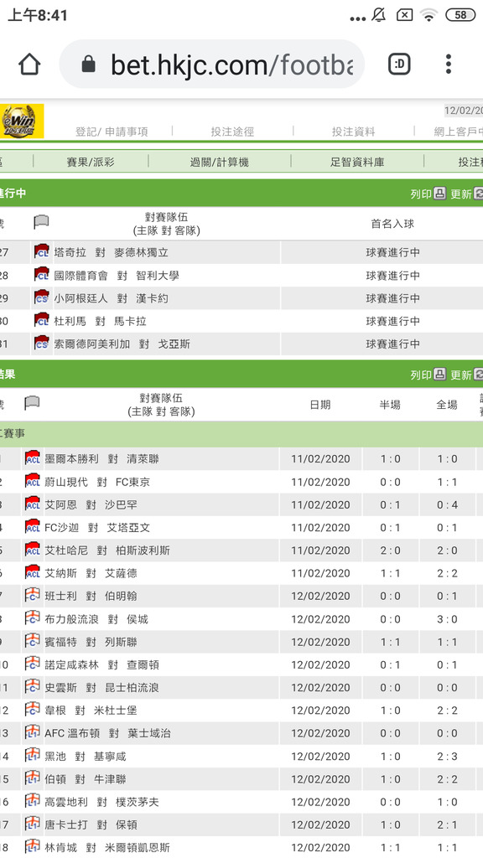Screen dimensions: 483x858
Task: Click the L1 flag for 黑池
Action: (x=33, y=755)
